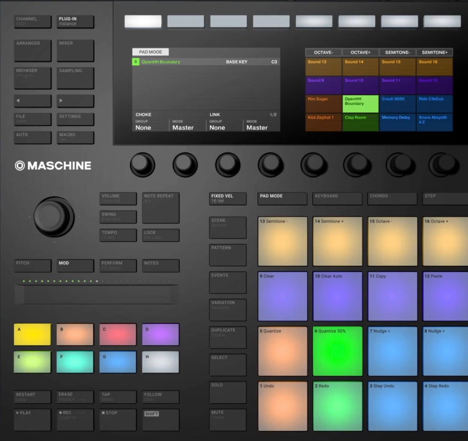Select the Crash 909X sound on display

(x=397, y=103)
